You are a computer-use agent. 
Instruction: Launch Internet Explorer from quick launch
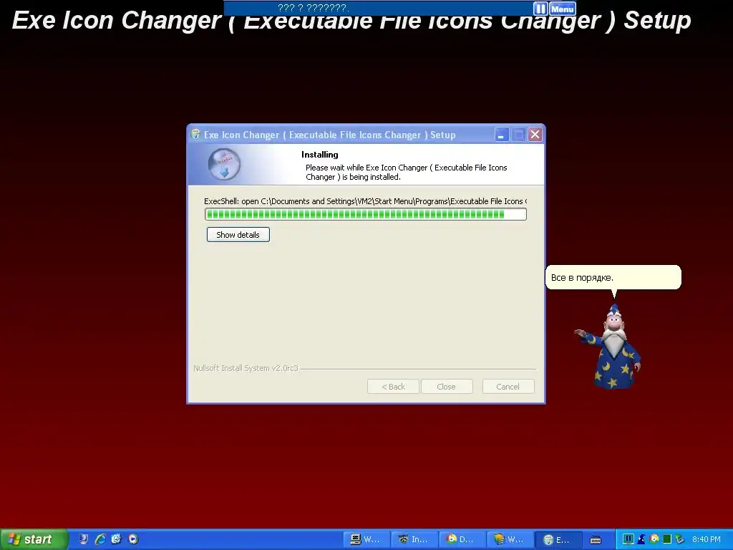pos(100,539)
